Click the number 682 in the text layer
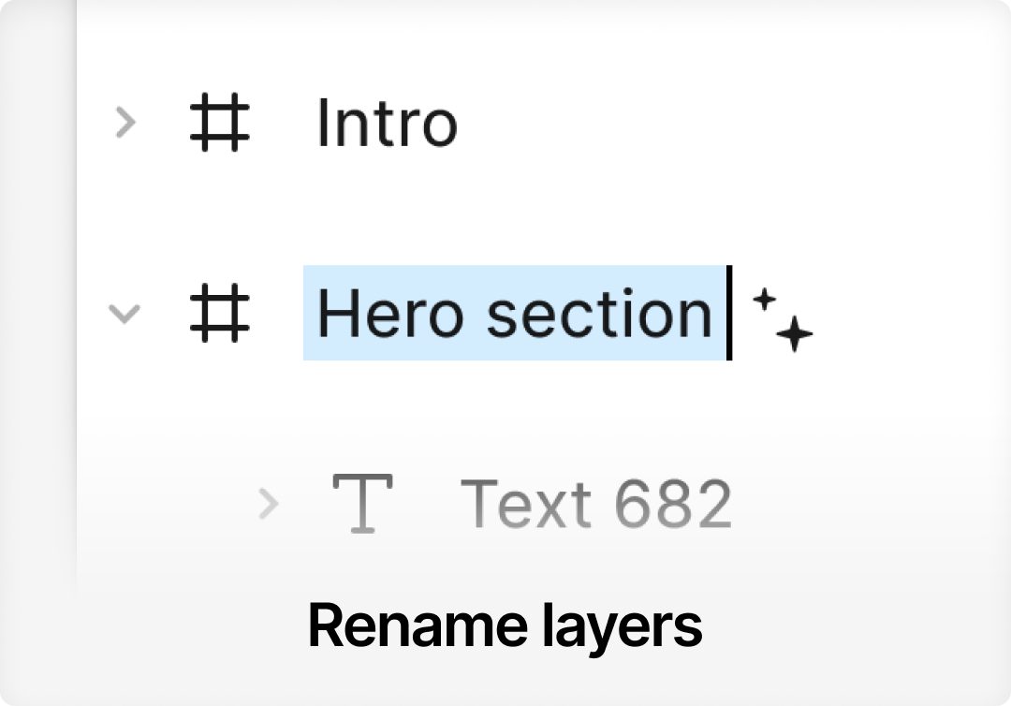The width and height of the screenshot is (1011, 706). [x=673, y=504]
